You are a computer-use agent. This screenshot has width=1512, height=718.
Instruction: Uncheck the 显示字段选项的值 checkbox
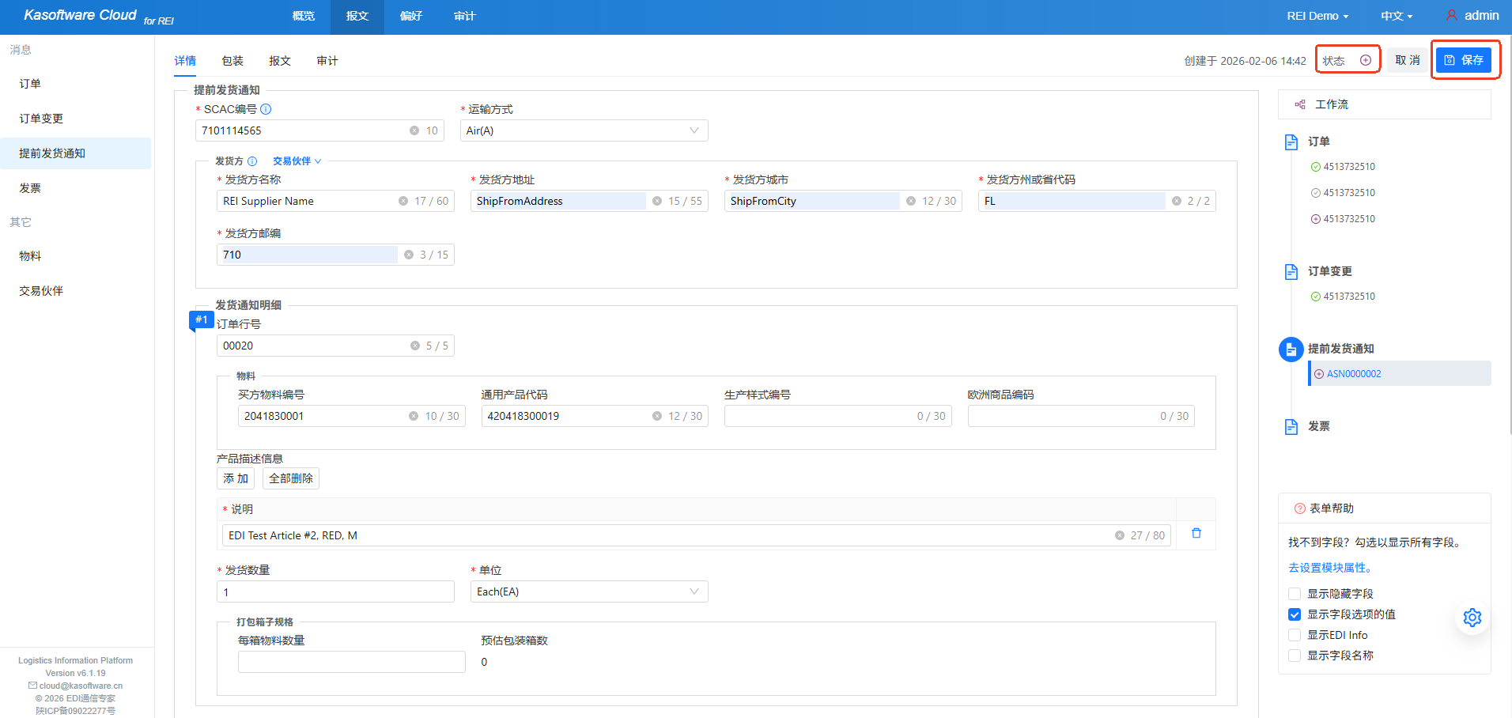pyautogui.click(x=1295, y=614)
